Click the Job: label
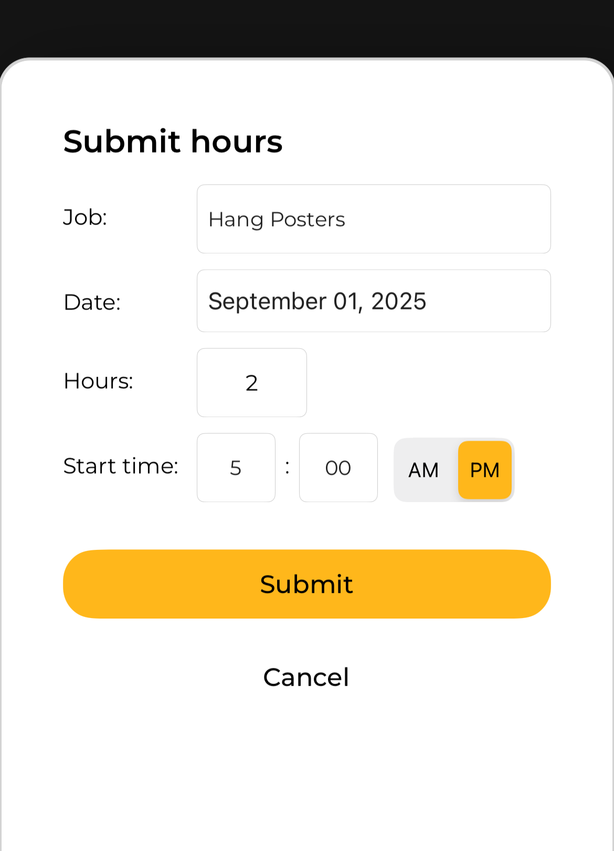Screen dimensions: 614x851 (85, 217)
